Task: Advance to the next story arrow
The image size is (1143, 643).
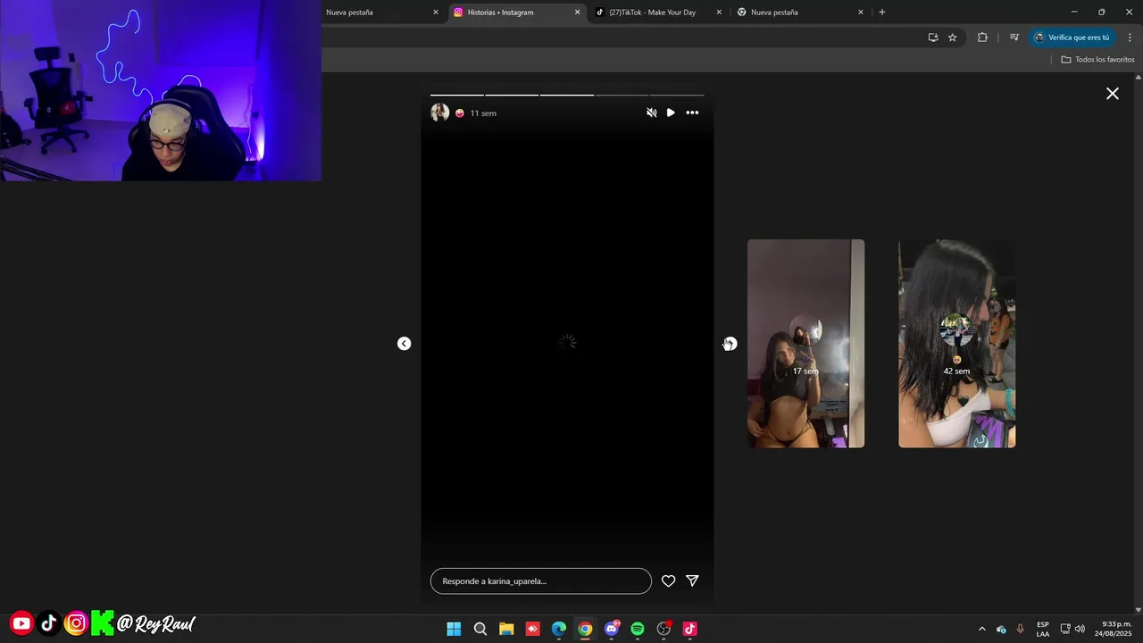Action: click(x=730, y=344)
